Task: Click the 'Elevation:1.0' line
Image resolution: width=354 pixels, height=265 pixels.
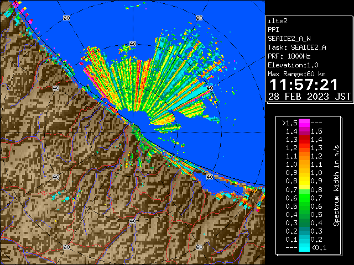Action: [293, 65]
